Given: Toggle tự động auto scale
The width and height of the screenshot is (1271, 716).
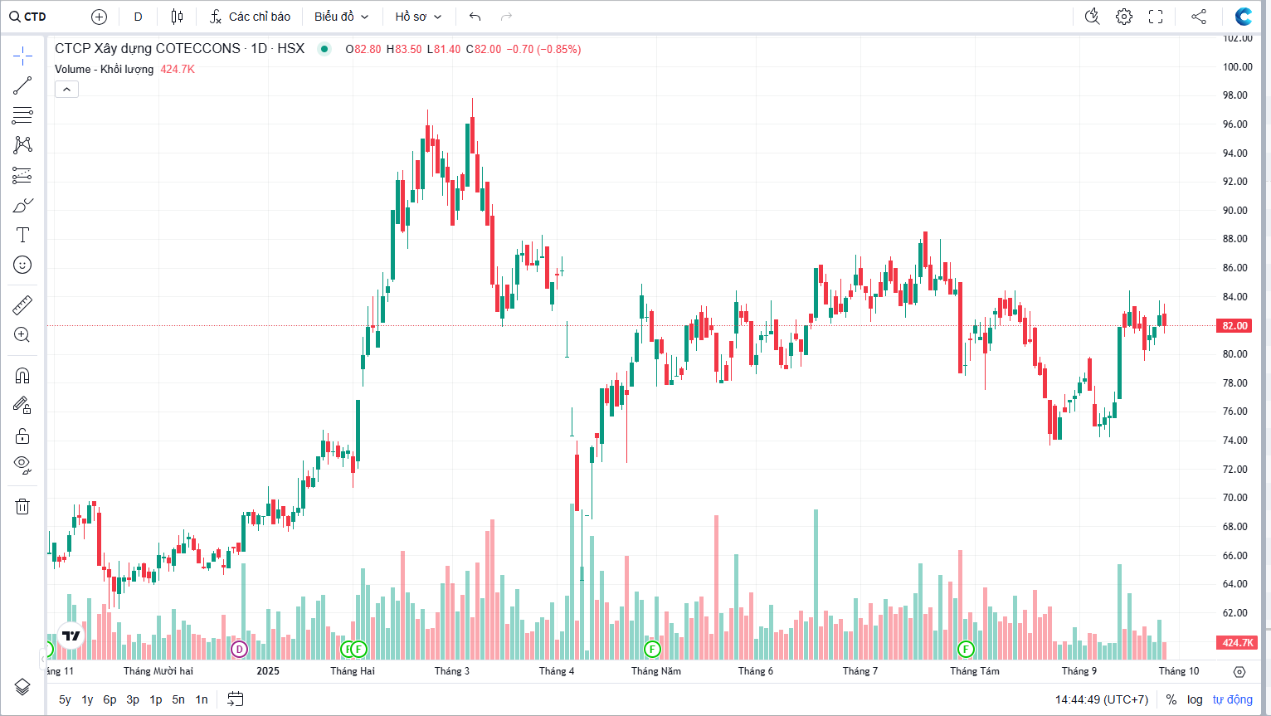Looking at the screenshot, I should 1232,699.
